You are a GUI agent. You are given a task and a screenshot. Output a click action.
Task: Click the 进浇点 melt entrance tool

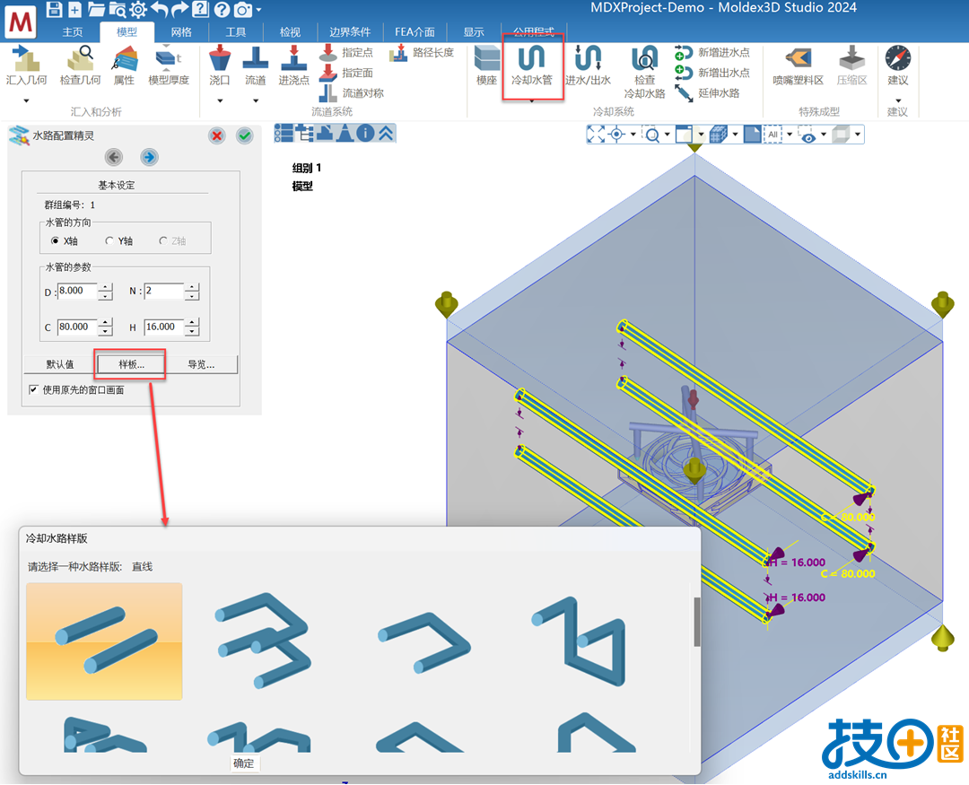(x=293, y=65)
